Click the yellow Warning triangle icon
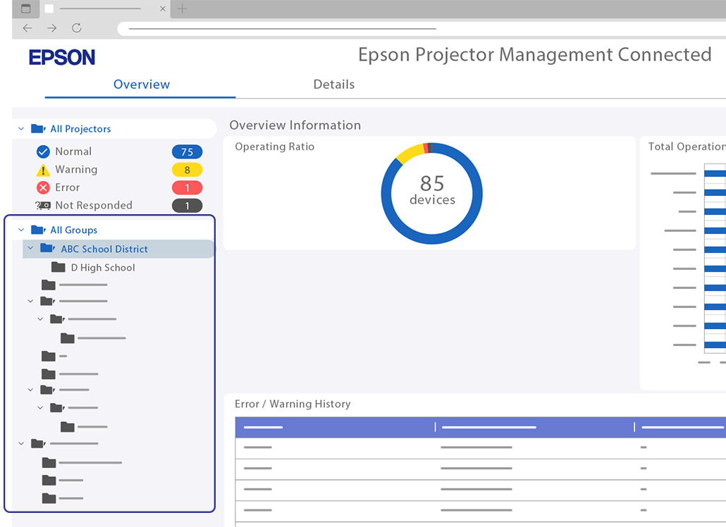 coord(43,170)
